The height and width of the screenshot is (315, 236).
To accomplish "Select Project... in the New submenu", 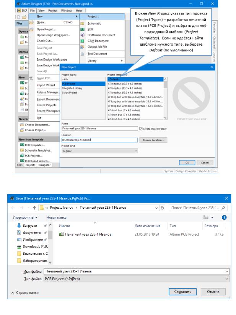I will point(102,16).
